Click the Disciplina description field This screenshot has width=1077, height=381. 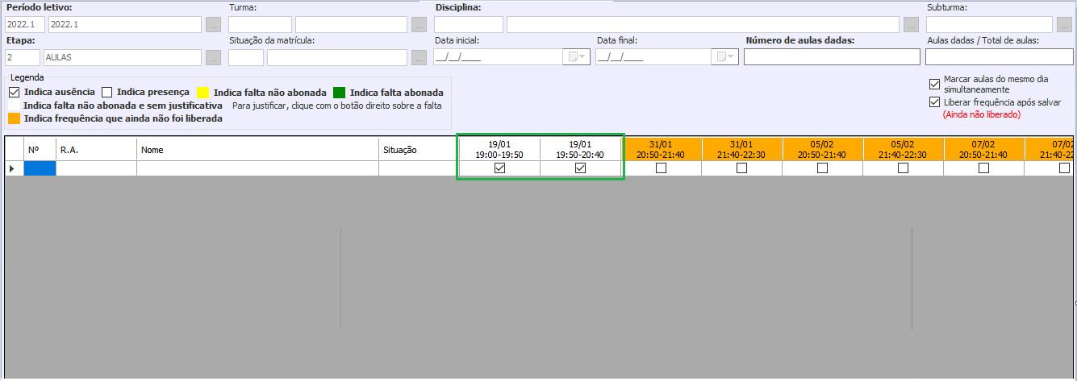click(703, 24)
